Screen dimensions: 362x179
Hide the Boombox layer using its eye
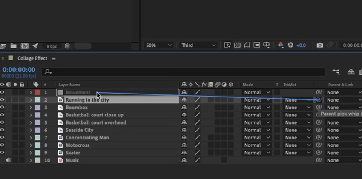pos(2,107)
